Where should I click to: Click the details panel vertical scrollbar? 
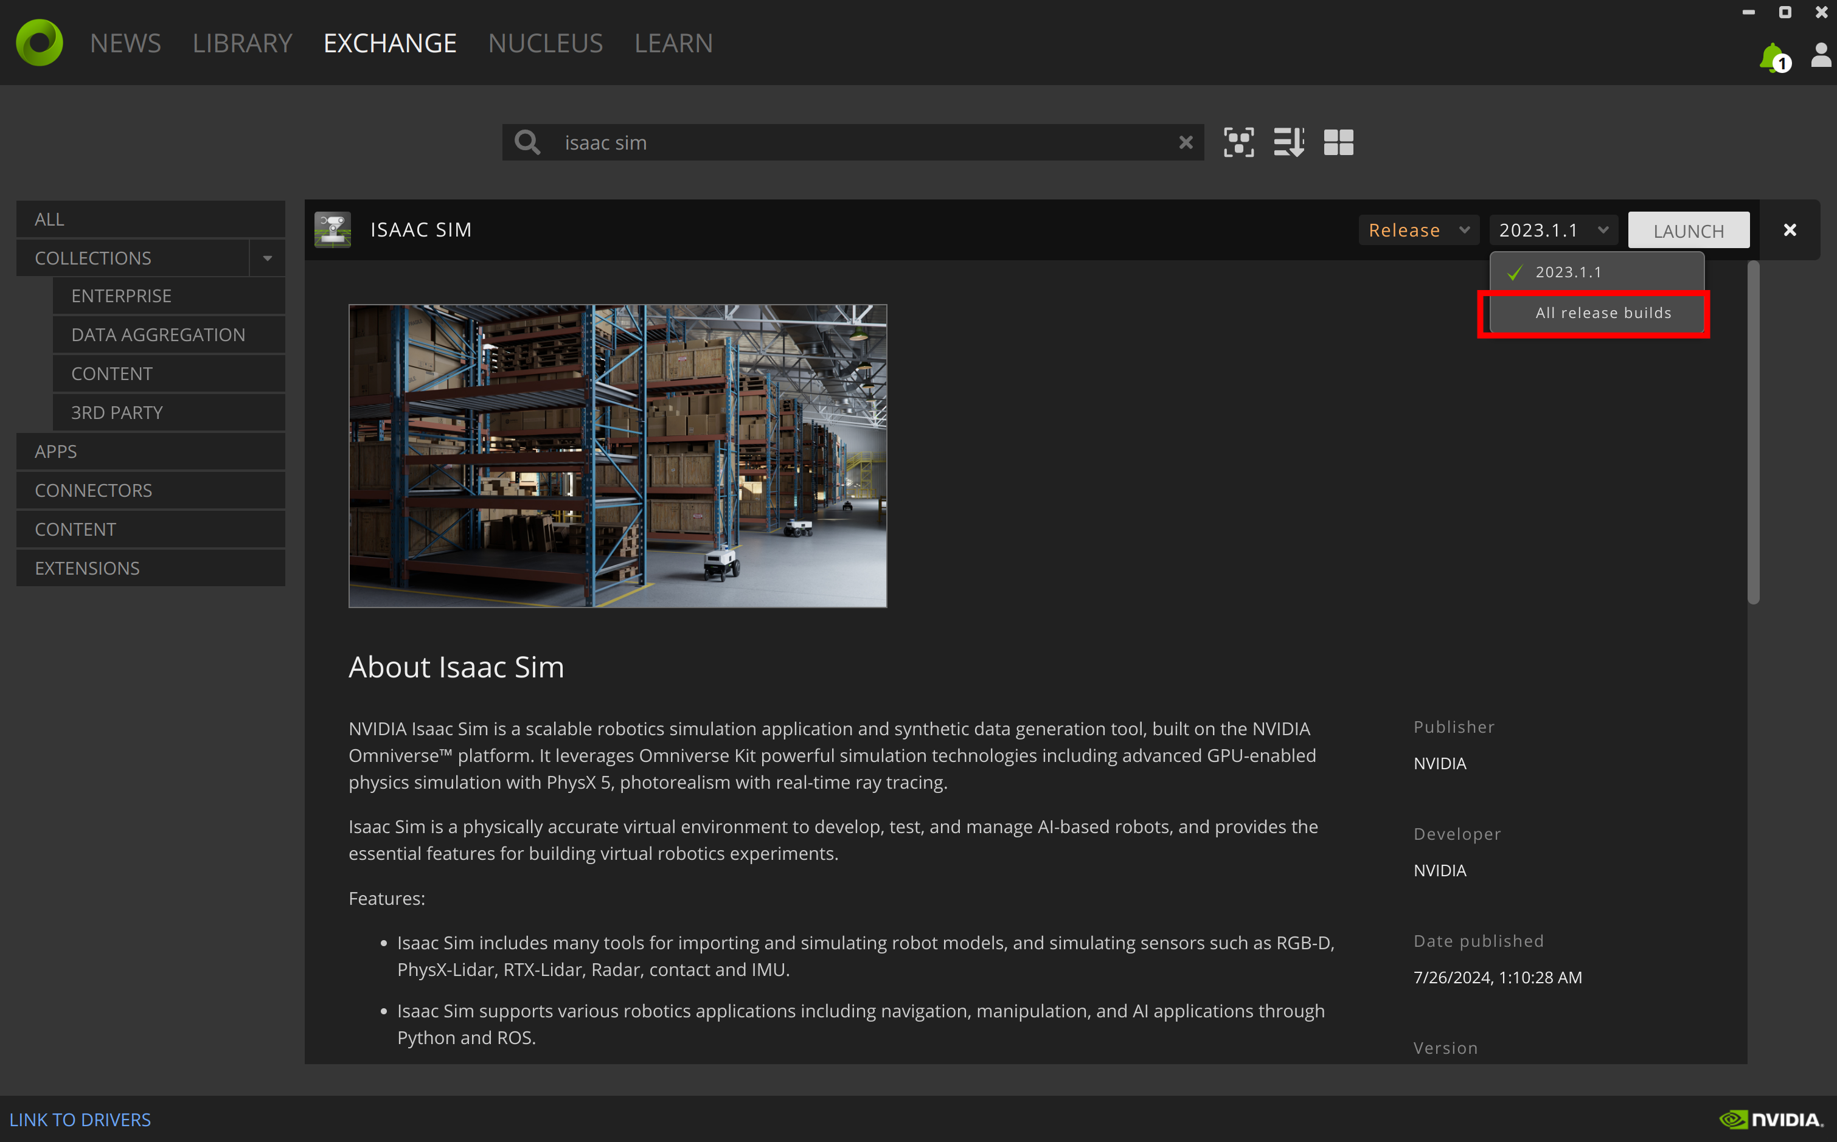click(1753, 432)
